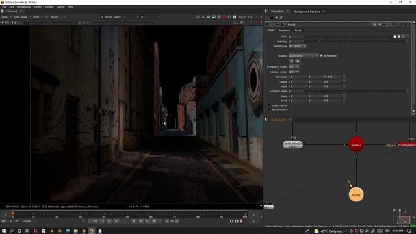Click the intensity slider track
The width and height of the screenshot is (416, 234).
click(355, 42)
